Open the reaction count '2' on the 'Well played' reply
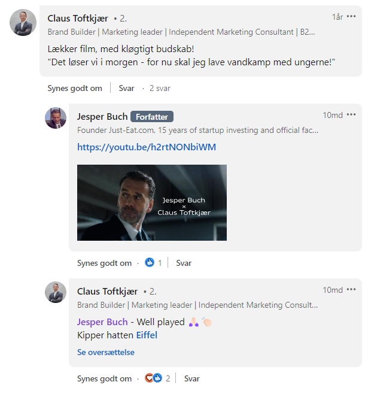This screenshot has height=394, width=365. (168, 378)
